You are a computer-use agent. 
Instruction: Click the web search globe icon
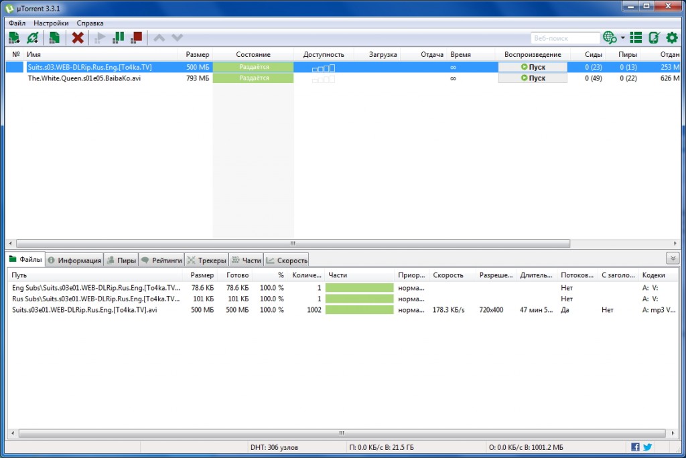(x=610, y=37)
